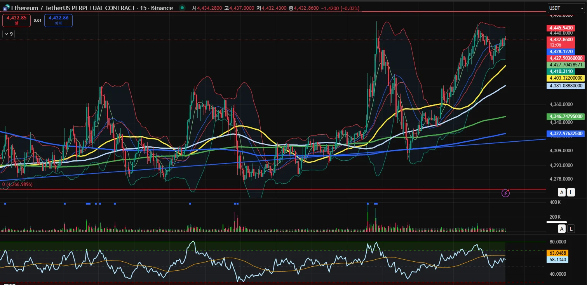This screenshot has width=587, height=285.
Task: Click the Ethereum symbol logo icon
Action: coord(6,8)
